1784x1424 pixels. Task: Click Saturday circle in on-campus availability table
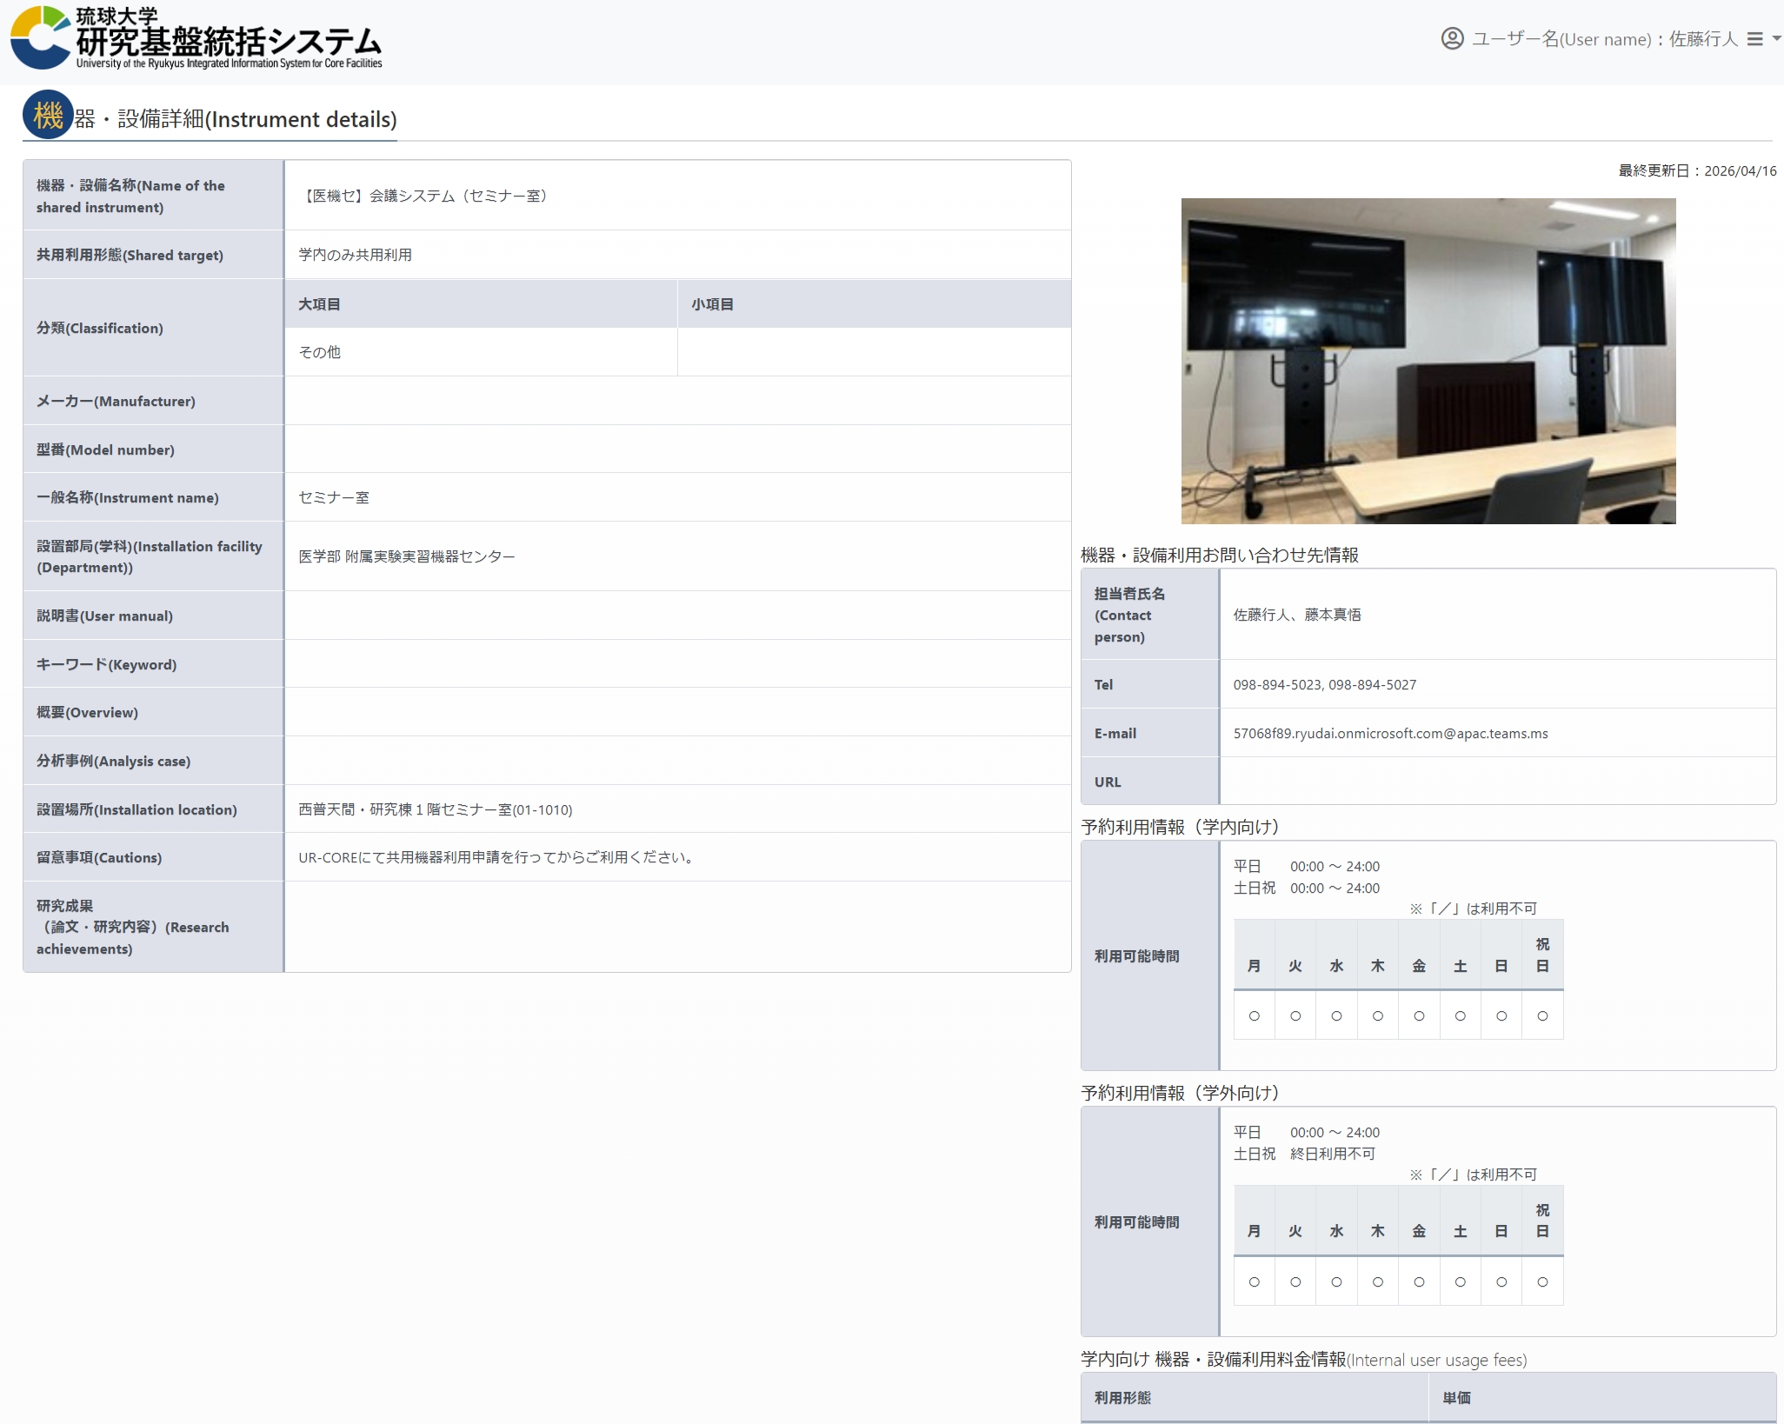point(1460,1015)
